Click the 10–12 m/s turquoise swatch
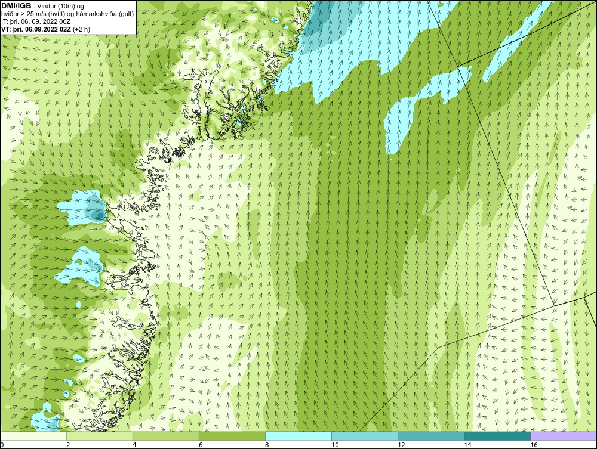The width and height of the screenshot is (597, 449). click(x=364, y=436)
